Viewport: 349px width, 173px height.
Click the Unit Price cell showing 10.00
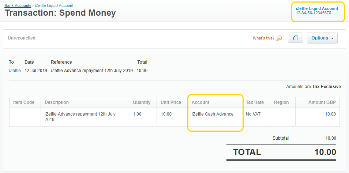(166, 114)
